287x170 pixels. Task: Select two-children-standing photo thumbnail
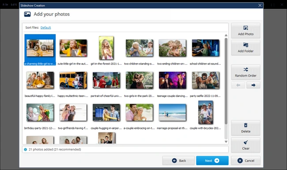(140, 48)
